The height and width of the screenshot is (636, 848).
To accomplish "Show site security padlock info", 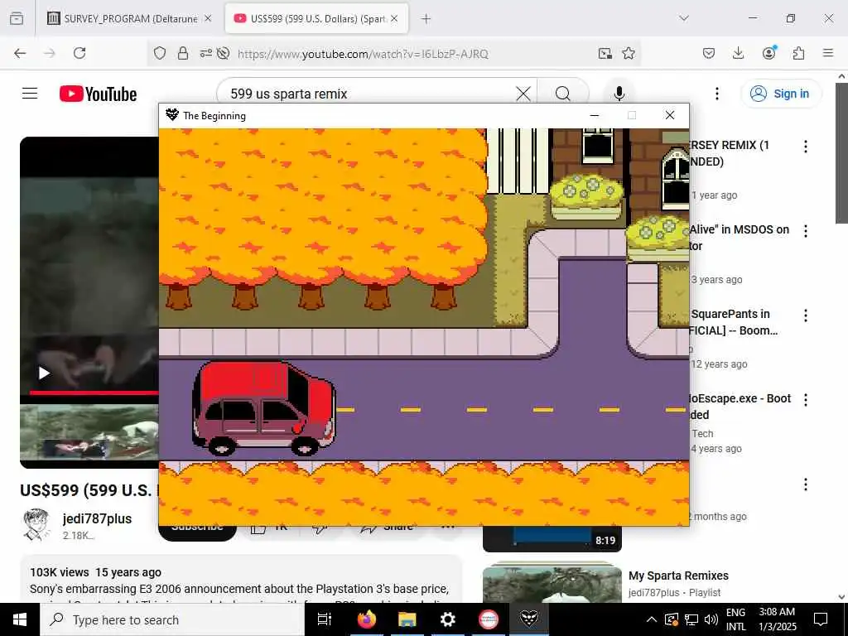I will click(183, 53).
